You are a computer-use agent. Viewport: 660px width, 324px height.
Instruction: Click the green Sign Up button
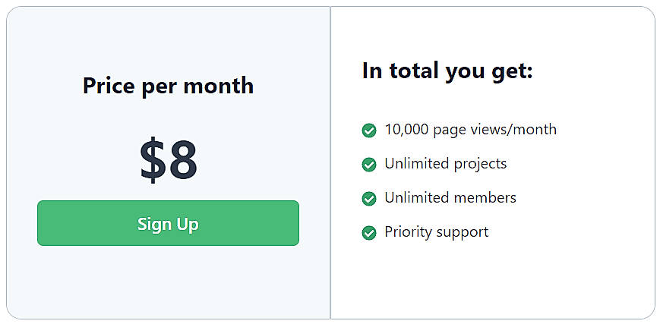tap(168, 223)
